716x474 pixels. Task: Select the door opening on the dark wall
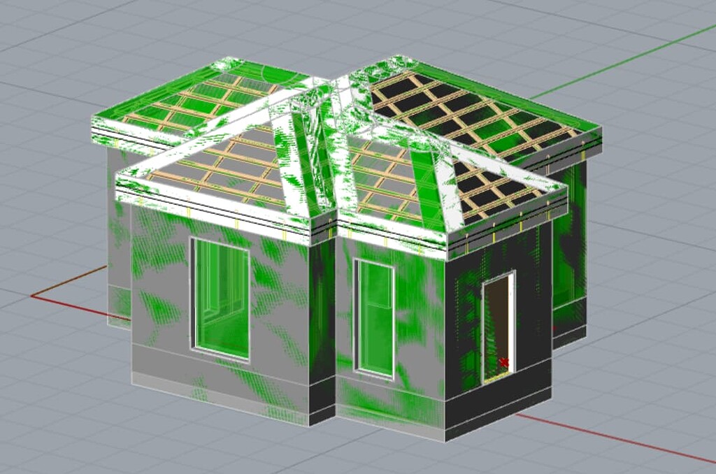click(x=498, y=326)
